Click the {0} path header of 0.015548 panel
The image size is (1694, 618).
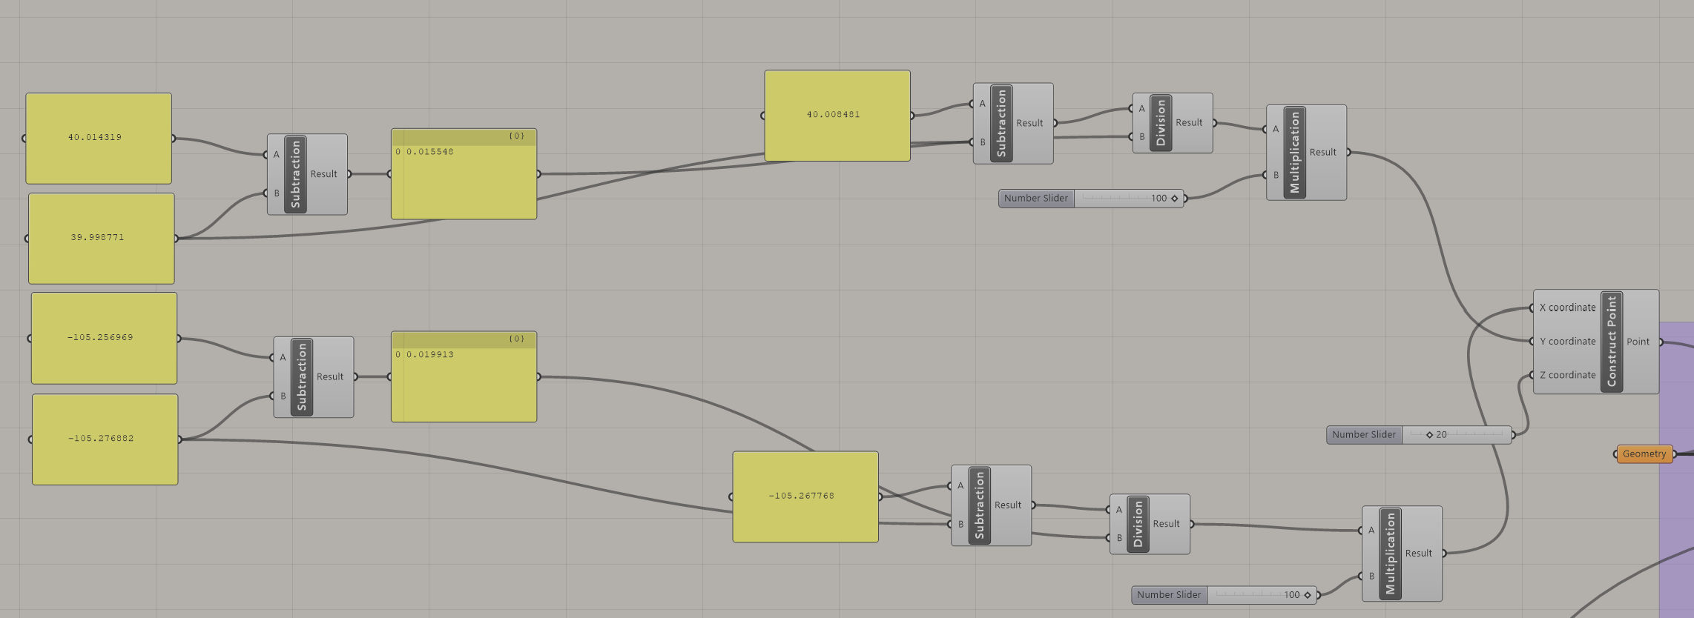(x=464, y=137)
